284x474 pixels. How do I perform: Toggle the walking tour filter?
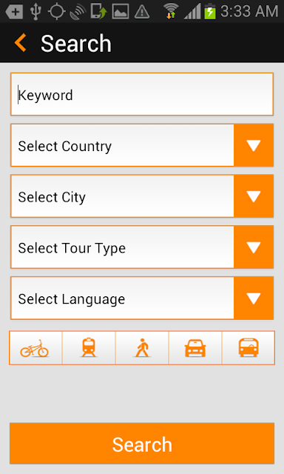(x=142, y=347)
